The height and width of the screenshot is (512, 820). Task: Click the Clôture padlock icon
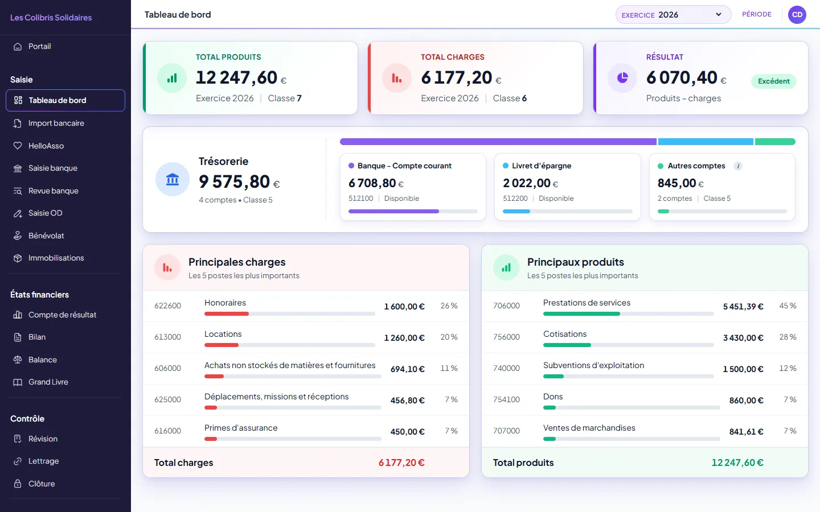click(x=18, y=484)
